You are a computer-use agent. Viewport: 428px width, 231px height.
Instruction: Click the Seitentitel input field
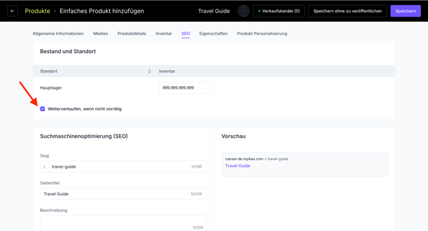(x=123, y=194)
